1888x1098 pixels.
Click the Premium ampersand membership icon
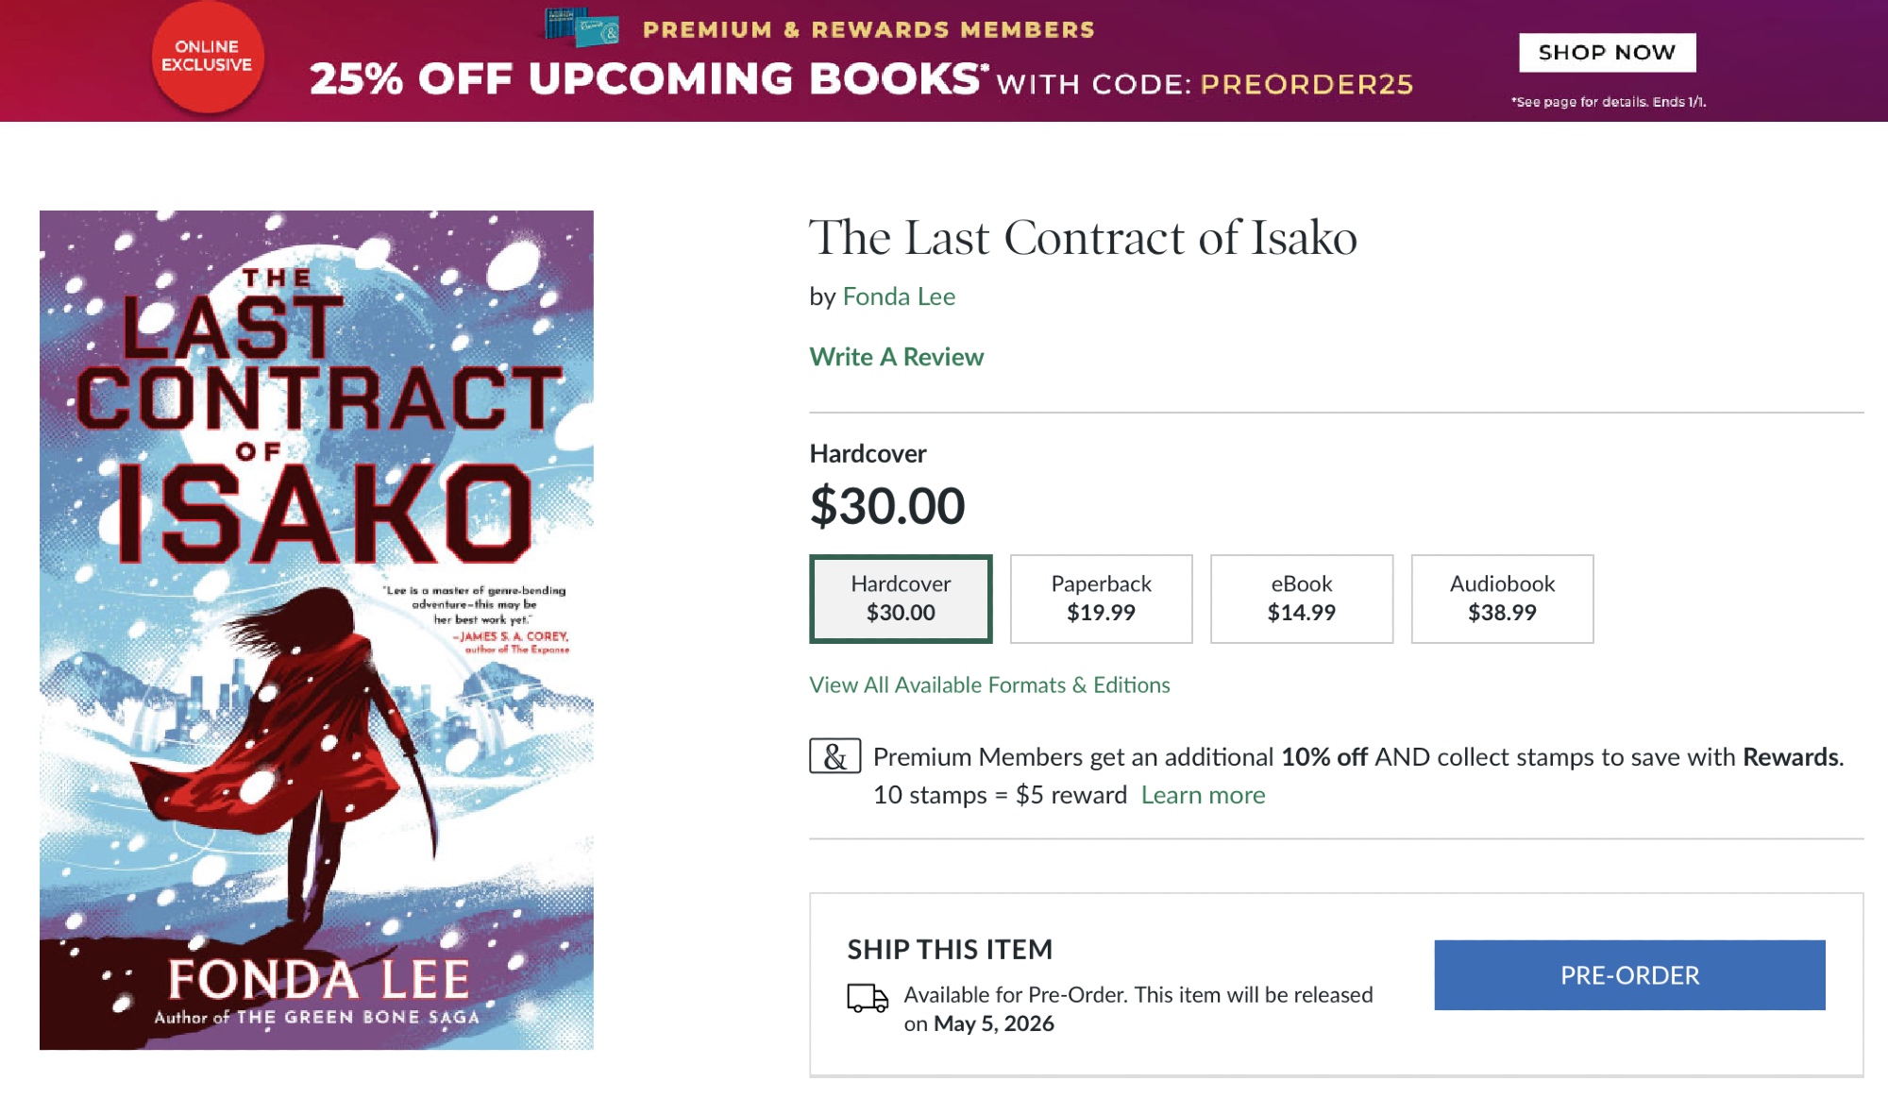pos(834,756)
